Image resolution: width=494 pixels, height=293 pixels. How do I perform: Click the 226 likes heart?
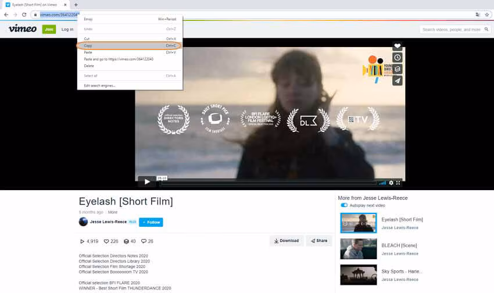tap(111, 241)
